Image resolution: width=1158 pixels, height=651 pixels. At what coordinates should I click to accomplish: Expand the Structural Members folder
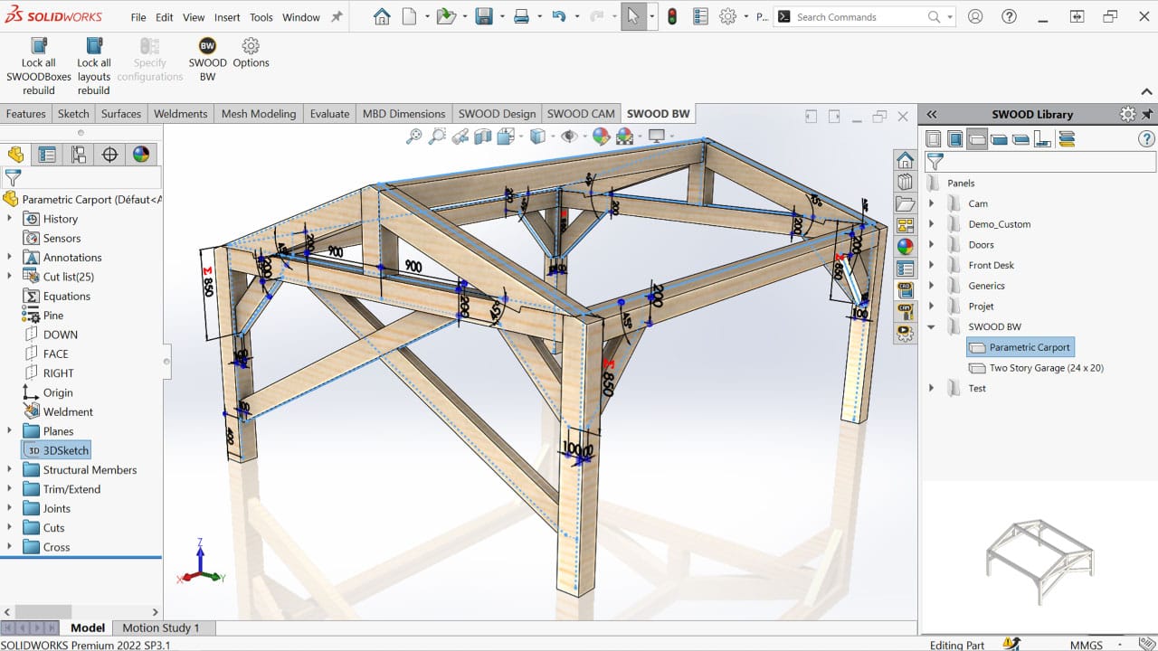point(10,470)
